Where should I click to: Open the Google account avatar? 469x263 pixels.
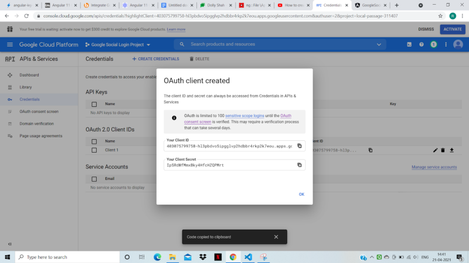(x=458, y=44)
